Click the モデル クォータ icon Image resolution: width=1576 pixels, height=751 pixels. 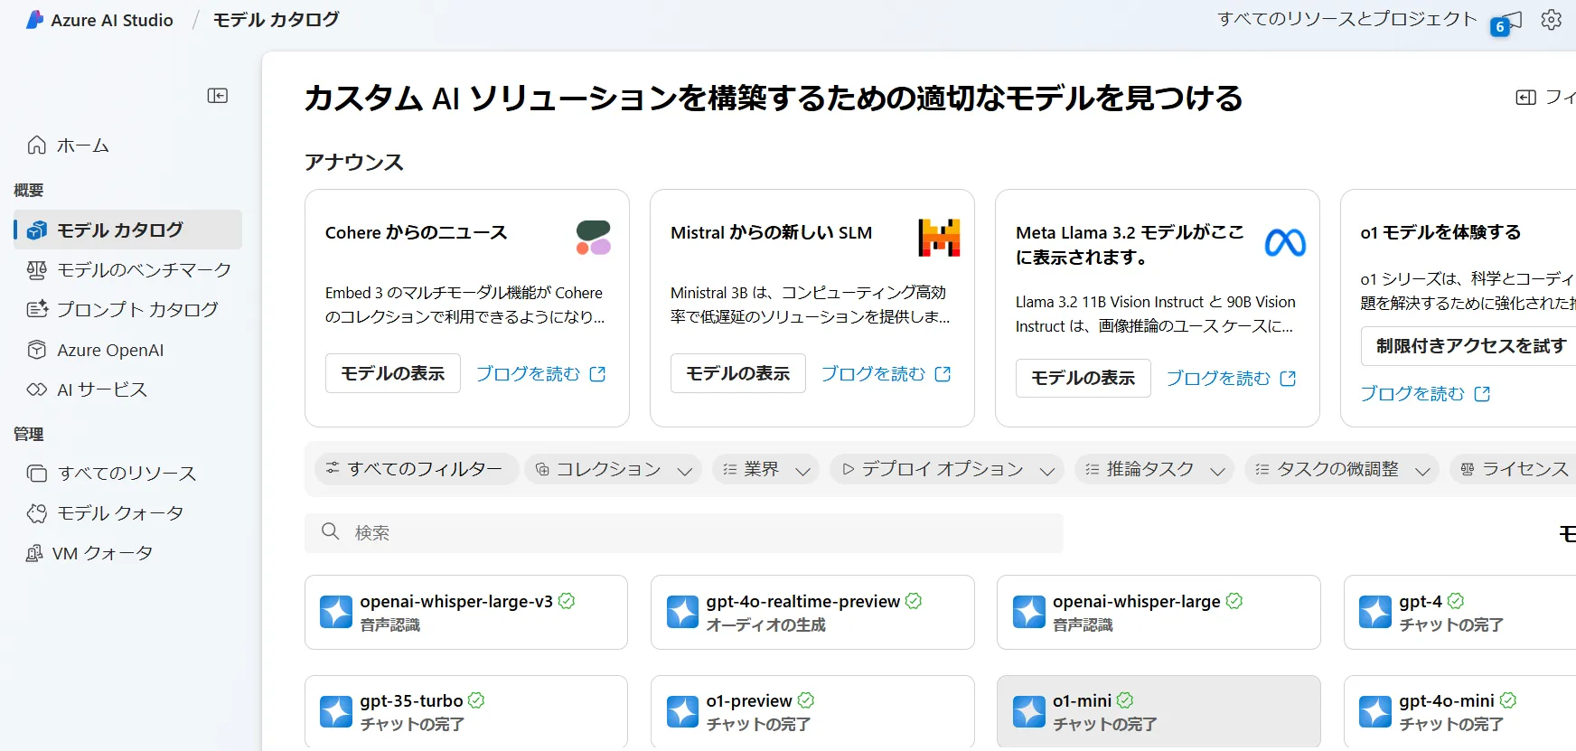[37, 513]
